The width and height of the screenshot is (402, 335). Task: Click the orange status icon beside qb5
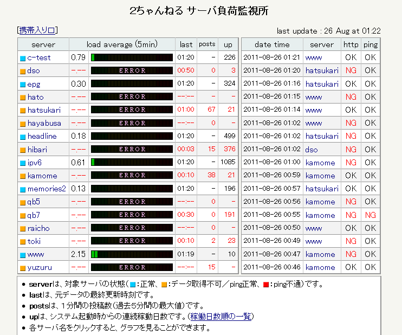pyautogui.click(x=23, y=203)
